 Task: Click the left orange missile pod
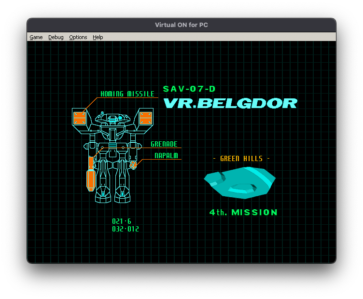tap(80, 118)
